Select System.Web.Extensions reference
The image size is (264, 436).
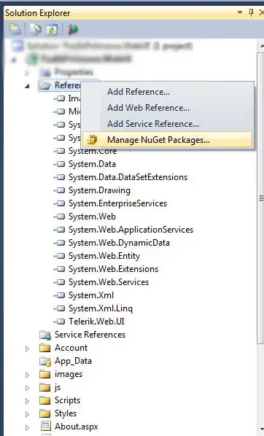pos(114,269)
